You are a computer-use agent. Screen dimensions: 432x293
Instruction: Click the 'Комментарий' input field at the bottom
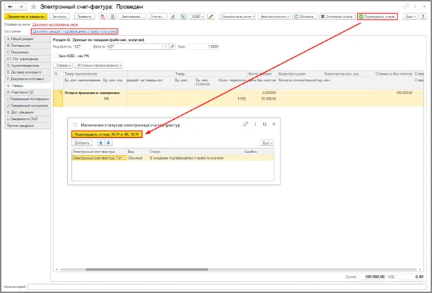coord(227,287)
